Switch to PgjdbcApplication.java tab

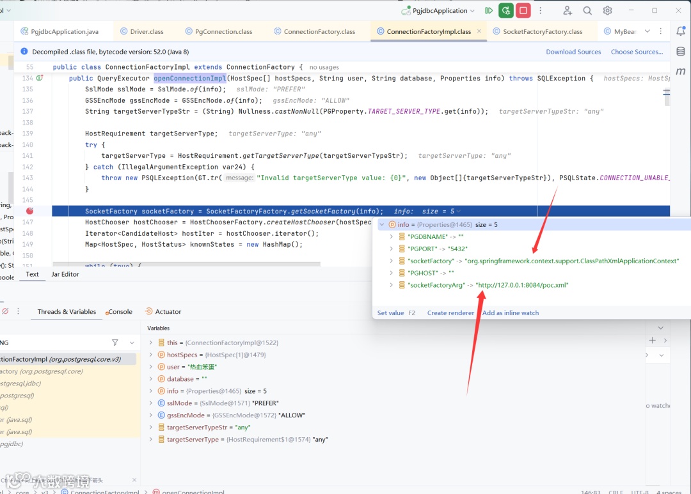tap(60, 31)
